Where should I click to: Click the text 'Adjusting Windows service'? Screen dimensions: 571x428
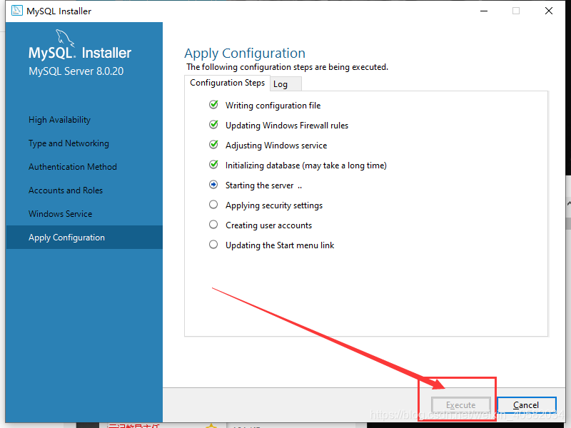click(276, 146)
